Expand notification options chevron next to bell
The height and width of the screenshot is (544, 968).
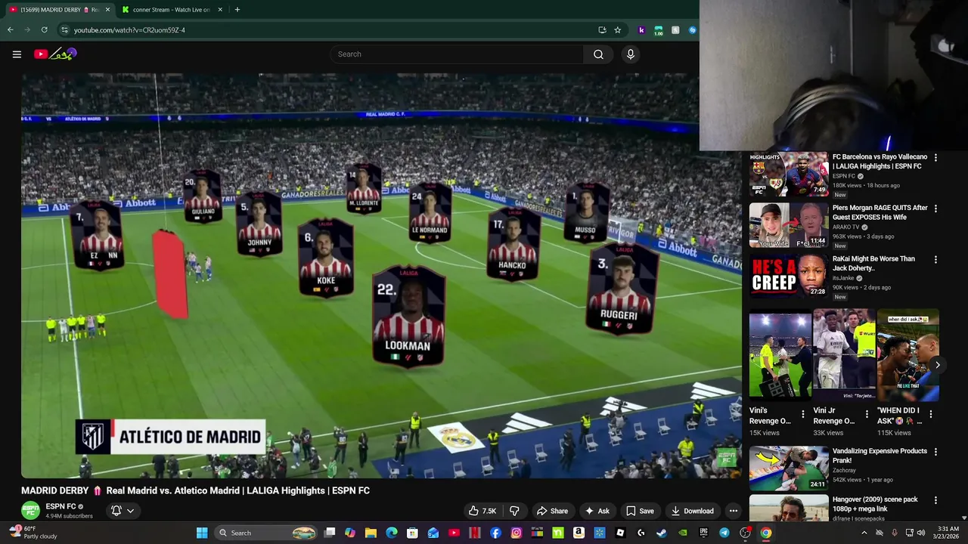click(x=130, y=511)
